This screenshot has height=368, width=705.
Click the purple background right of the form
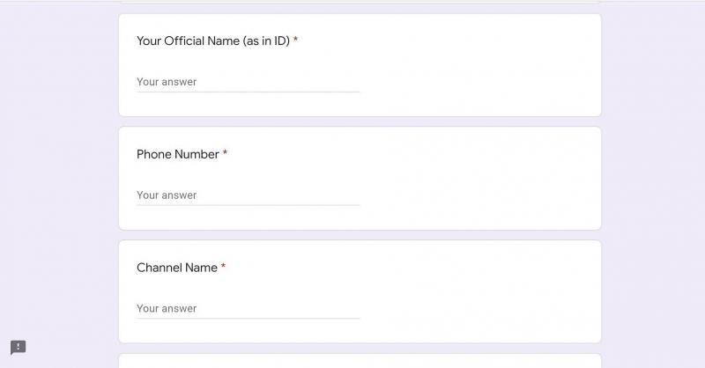pos(652,176)
